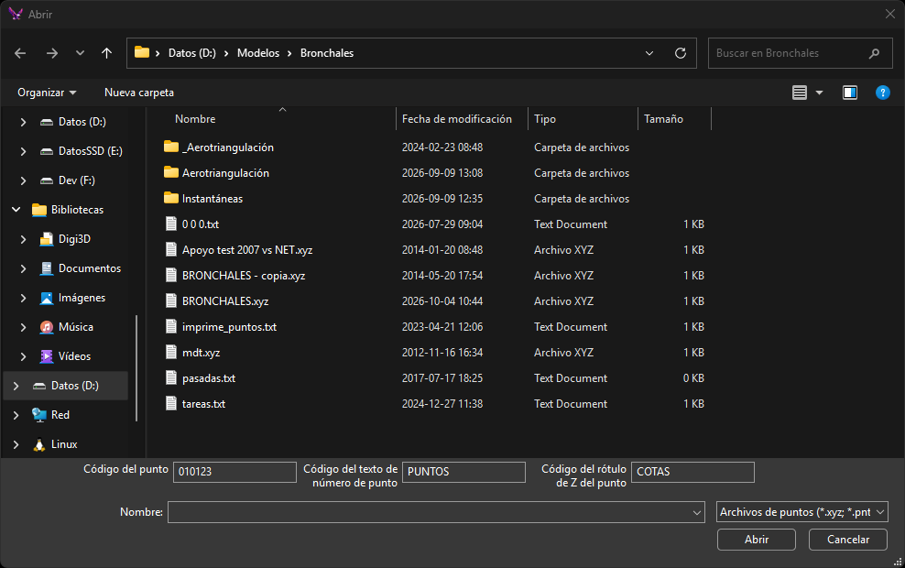Expand the DatosSSD (E:) drive node

click(23, 151)
